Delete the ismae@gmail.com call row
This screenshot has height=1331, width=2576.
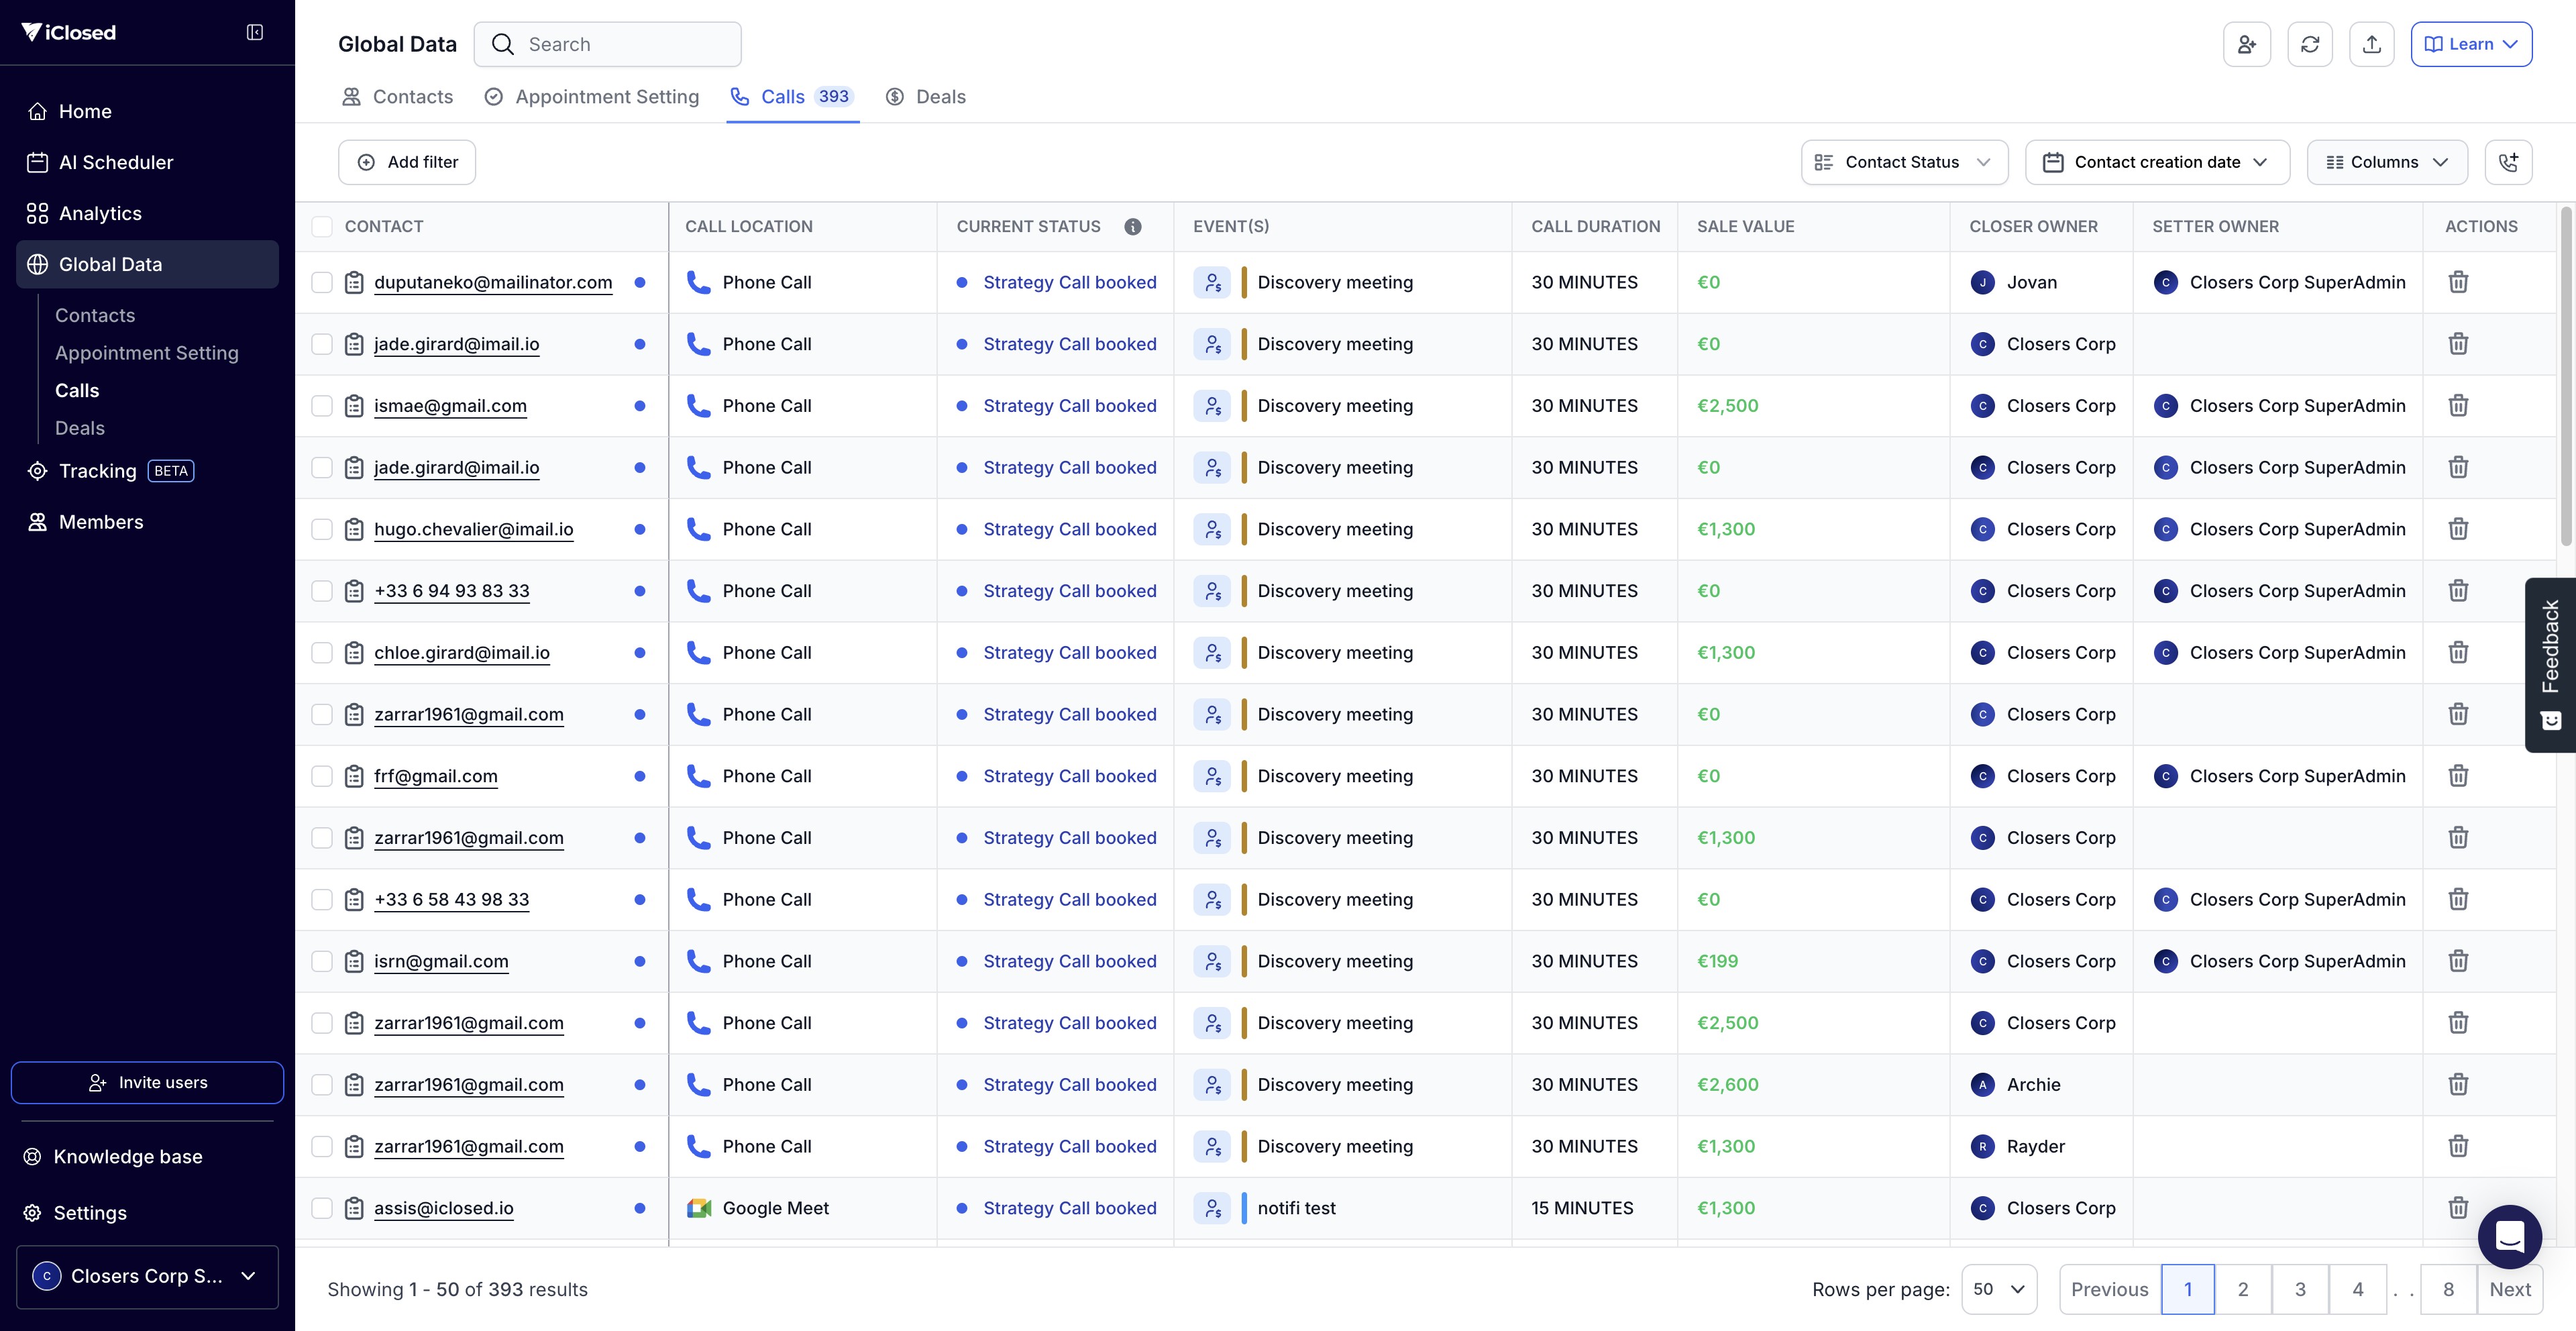[x=2458, y=406]
